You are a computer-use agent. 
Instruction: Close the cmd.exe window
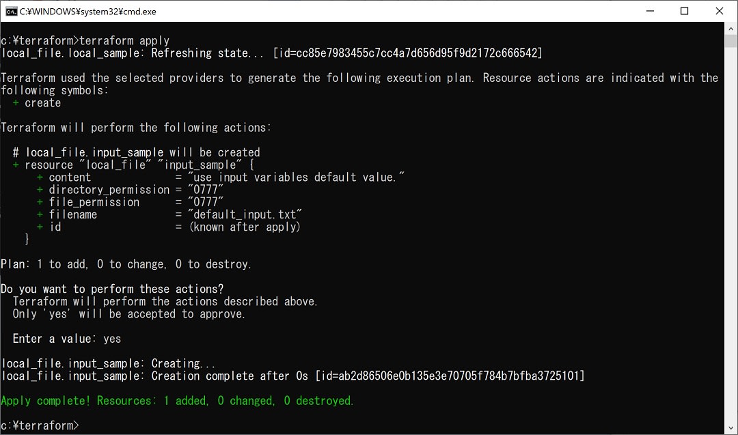click(x=719, y=11)
